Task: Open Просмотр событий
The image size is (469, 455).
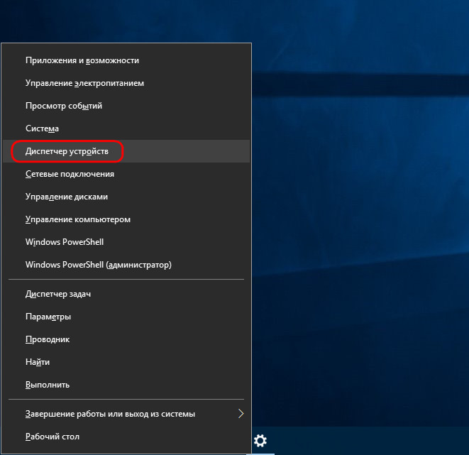Action: click(x=126, y=106)
